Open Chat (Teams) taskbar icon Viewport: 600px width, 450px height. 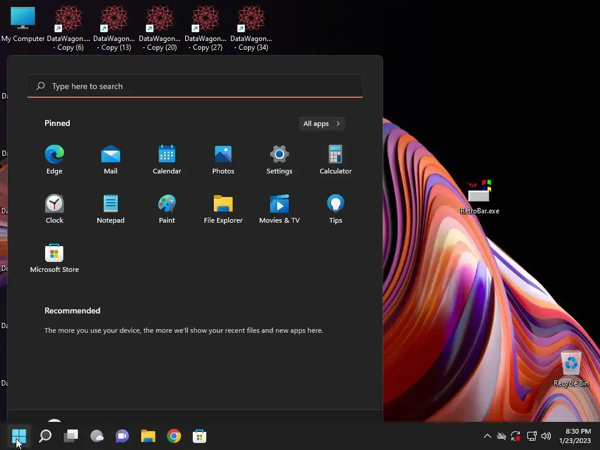pos(122,436)
